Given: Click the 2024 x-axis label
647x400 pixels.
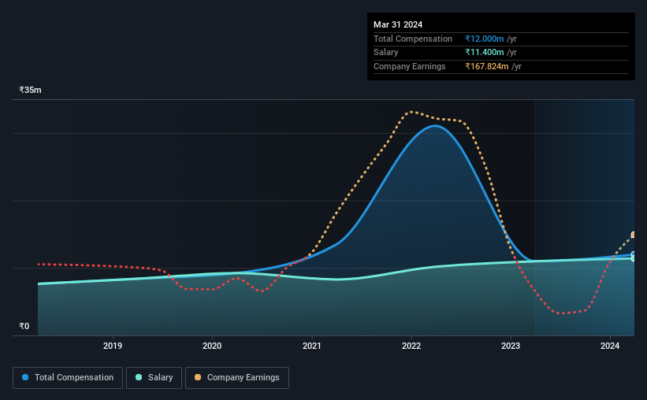Looking at the screenshot, I should (x=610, y=346).
